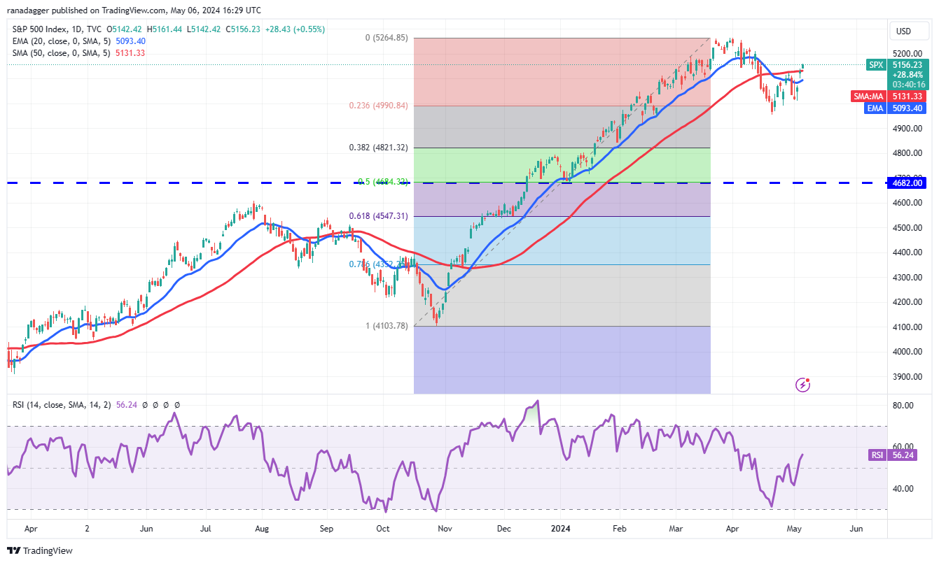This screenshot has width=939, height=563.
Task: Click the 2024 marker on time axis
Action: tap(562, 529)
